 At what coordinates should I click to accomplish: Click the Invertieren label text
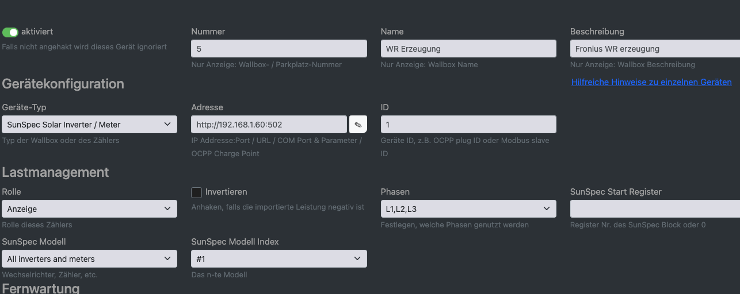coord(226,192)
